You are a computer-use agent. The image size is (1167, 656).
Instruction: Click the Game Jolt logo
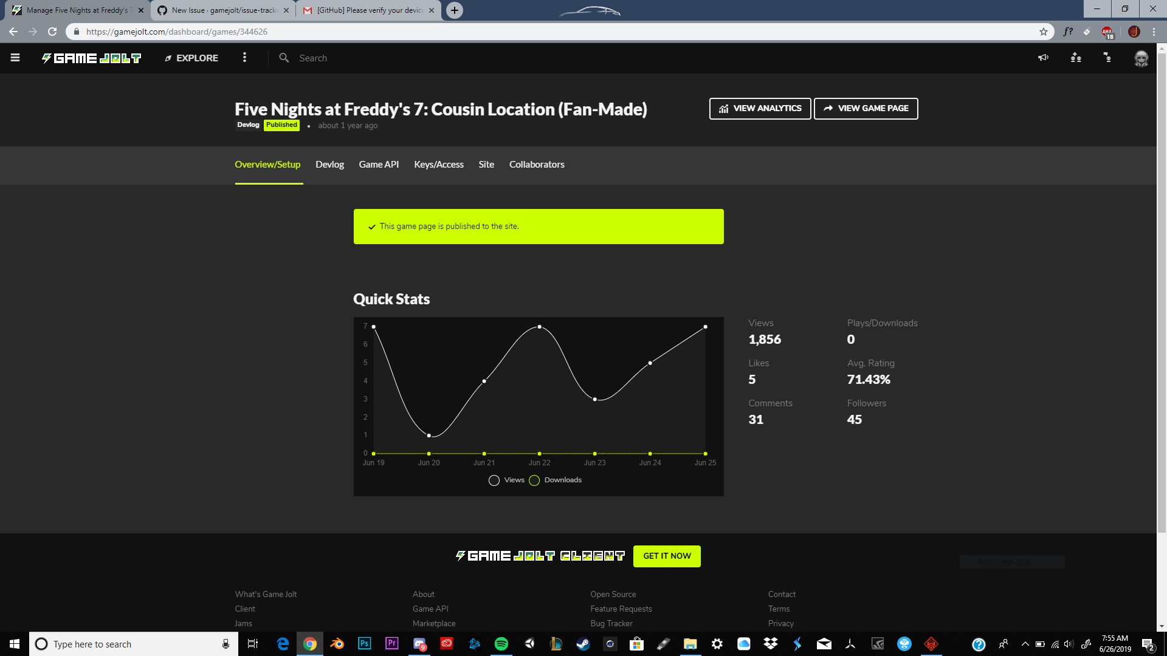coord(91,58)
